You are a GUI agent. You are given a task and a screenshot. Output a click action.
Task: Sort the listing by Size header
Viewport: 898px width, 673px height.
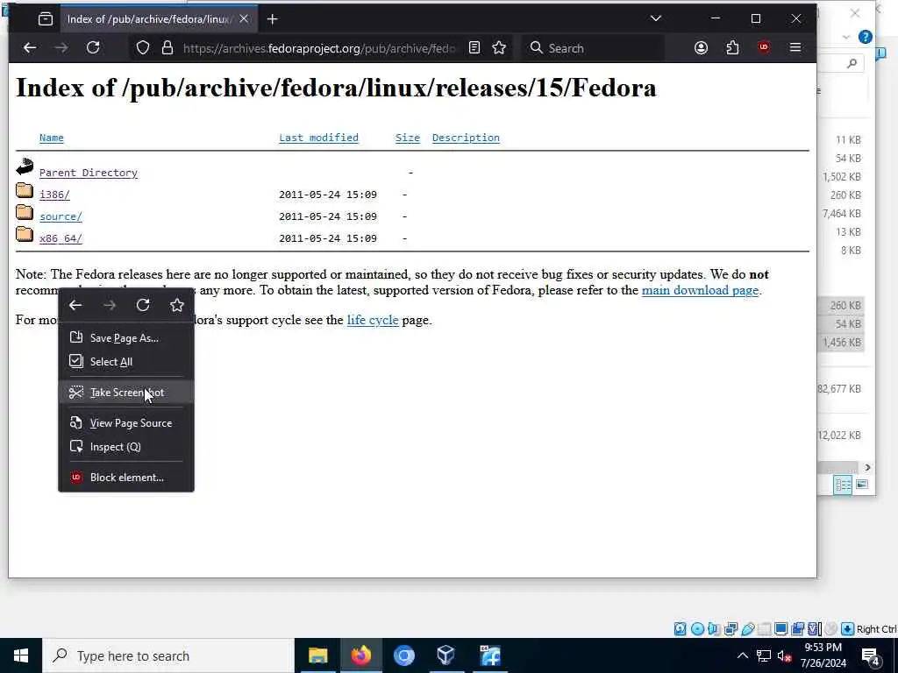pyautogui.click(x=407, y=138)
